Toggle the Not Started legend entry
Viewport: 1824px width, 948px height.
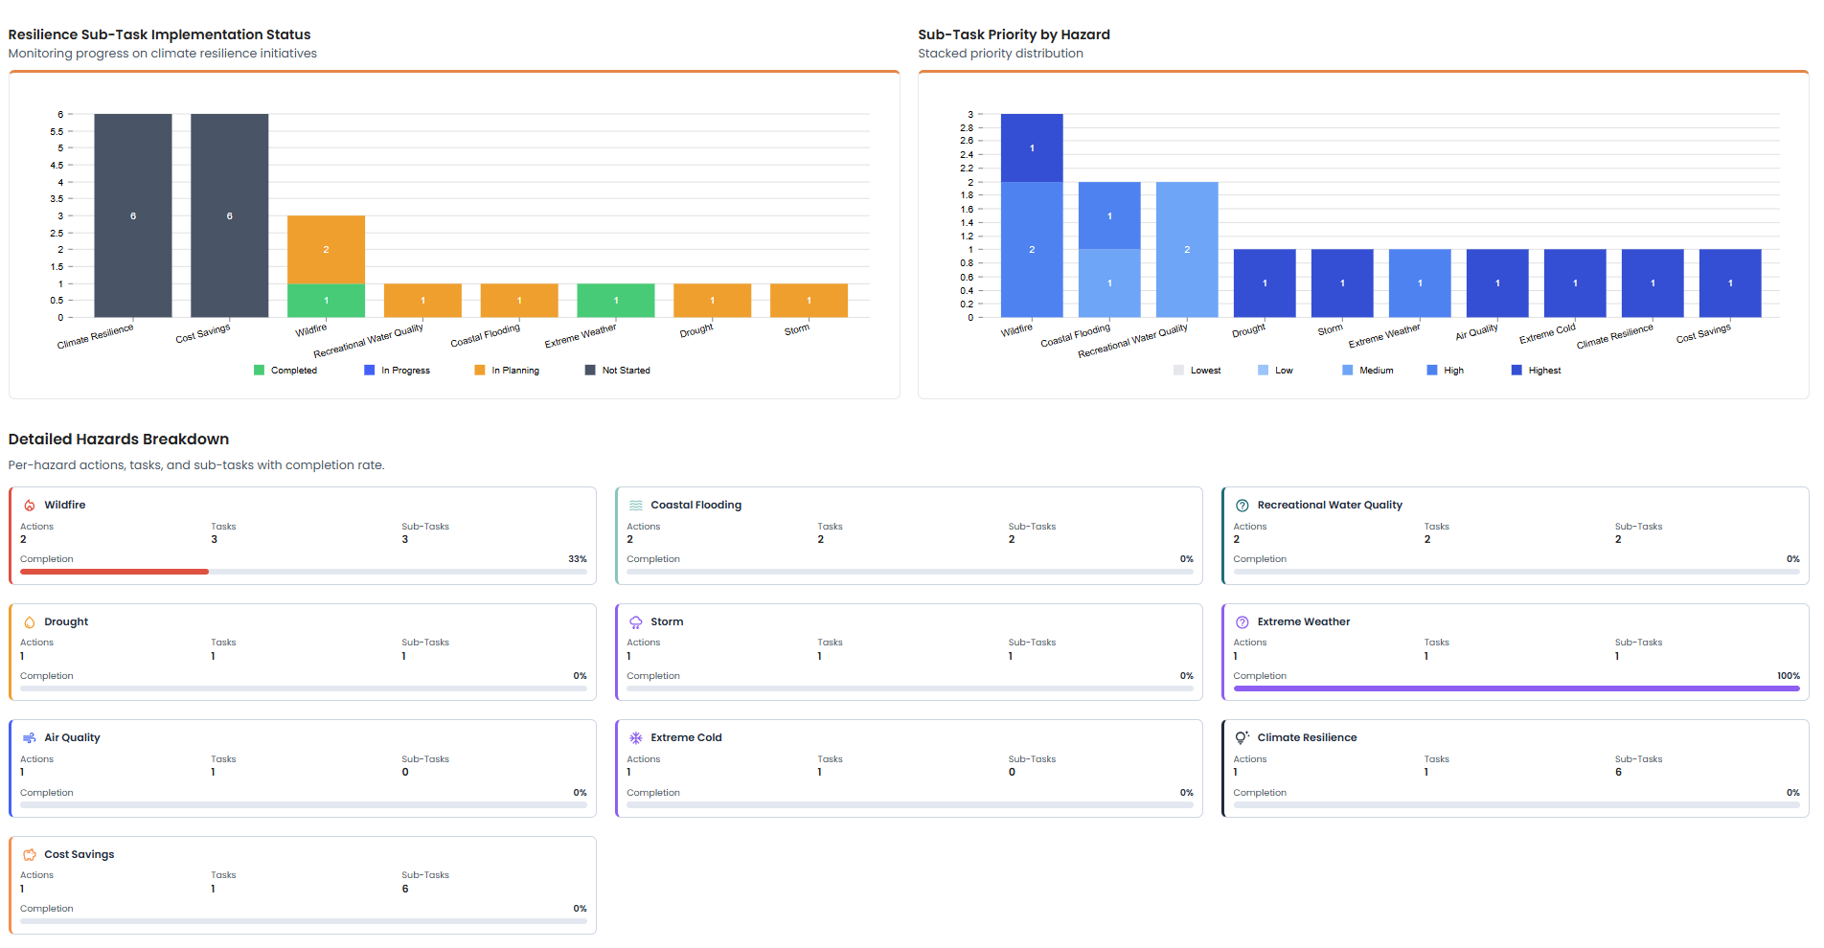[618, 371]
